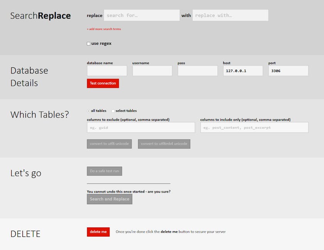
Task: Click the 'columns to include only' field
Action: (254, 128)
